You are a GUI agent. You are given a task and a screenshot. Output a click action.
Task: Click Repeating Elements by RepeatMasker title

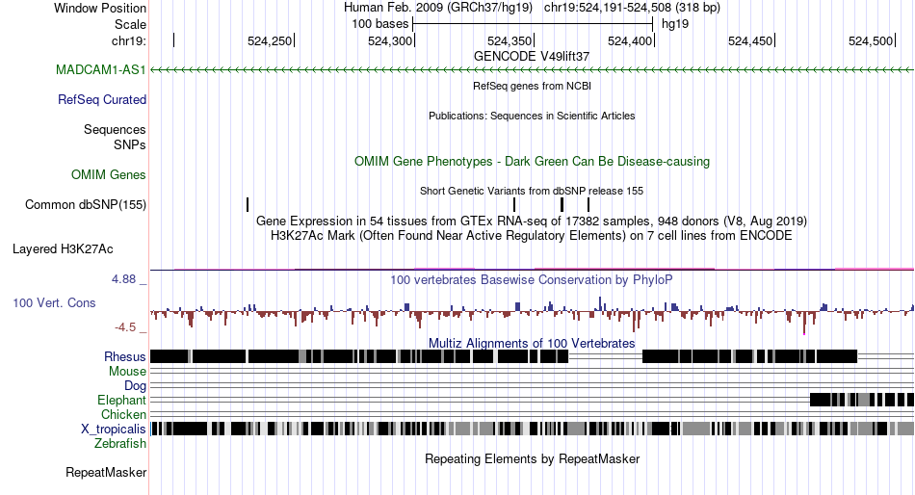(532, 458)
